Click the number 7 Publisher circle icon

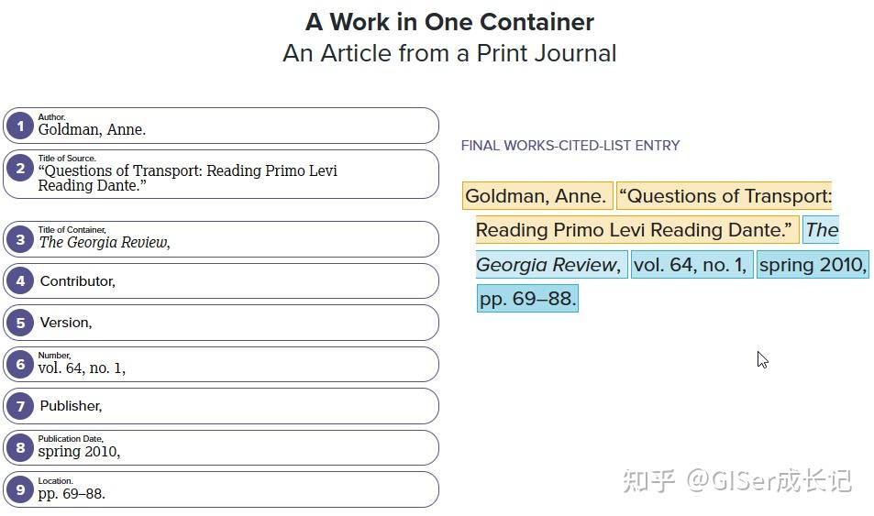pyautogui.click(x=19, y=406)
